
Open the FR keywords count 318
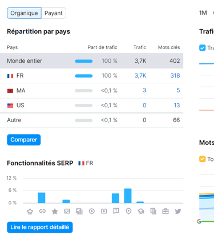(175, 76)
